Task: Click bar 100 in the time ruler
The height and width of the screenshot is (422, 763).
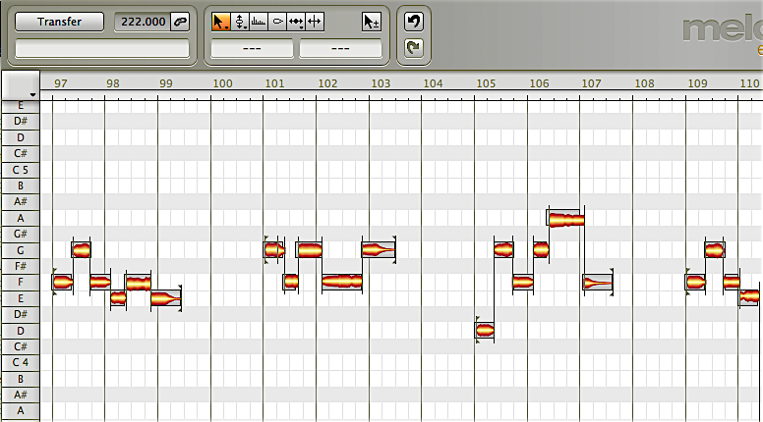Action: pos(222,83)
